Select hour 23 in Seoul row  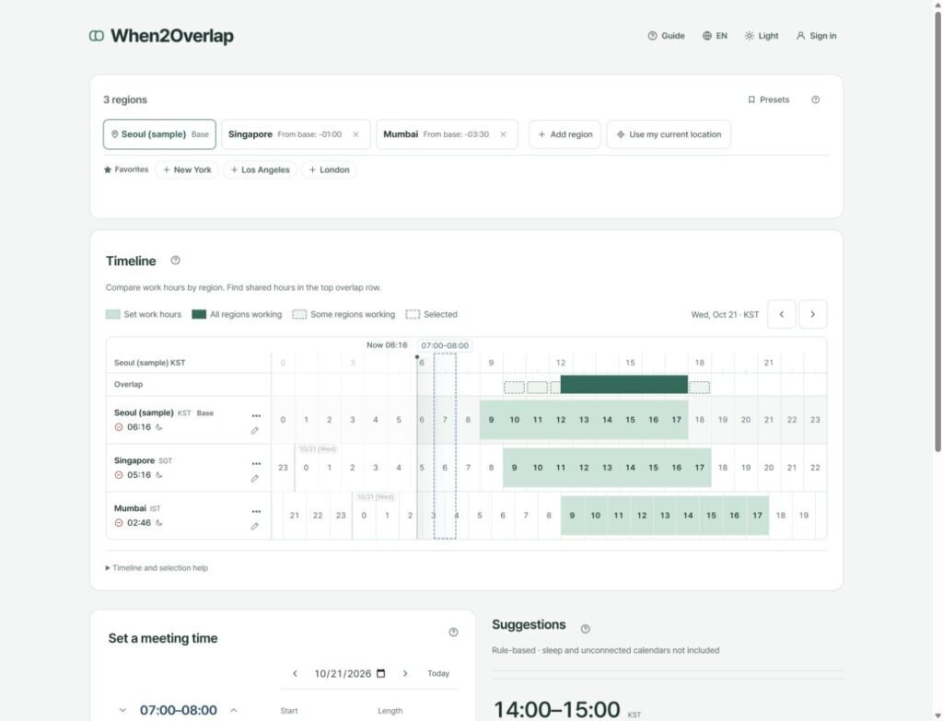click(x=815, y=420)
